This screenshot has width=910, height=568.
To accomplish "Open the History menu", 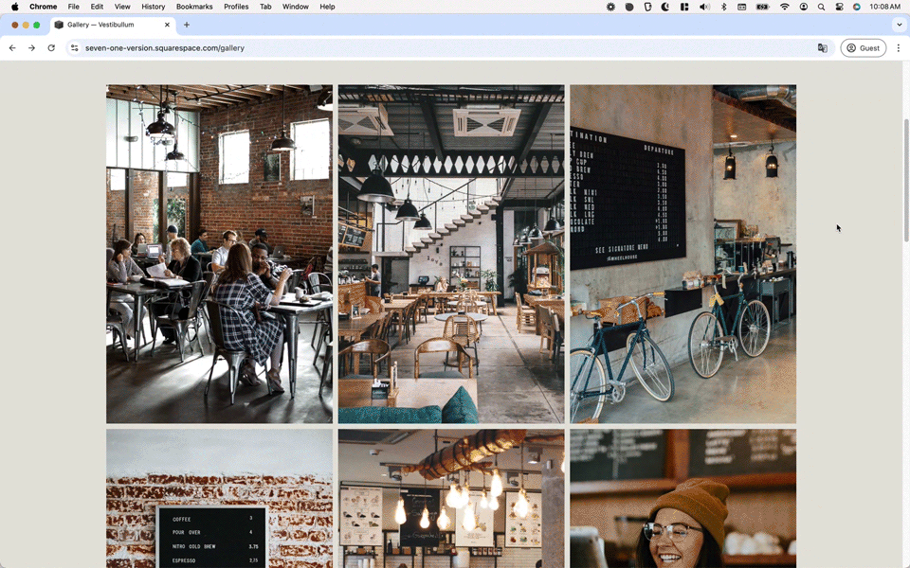I will (154, 7).
